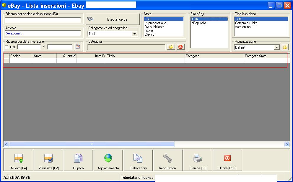This screenshot has width=293, height=182.
Task: Click the Categoria Store column header
Action: (267, 56)
